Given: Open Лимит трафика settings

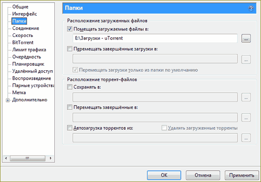Looking at the screenshot, I should click(29, 50).
